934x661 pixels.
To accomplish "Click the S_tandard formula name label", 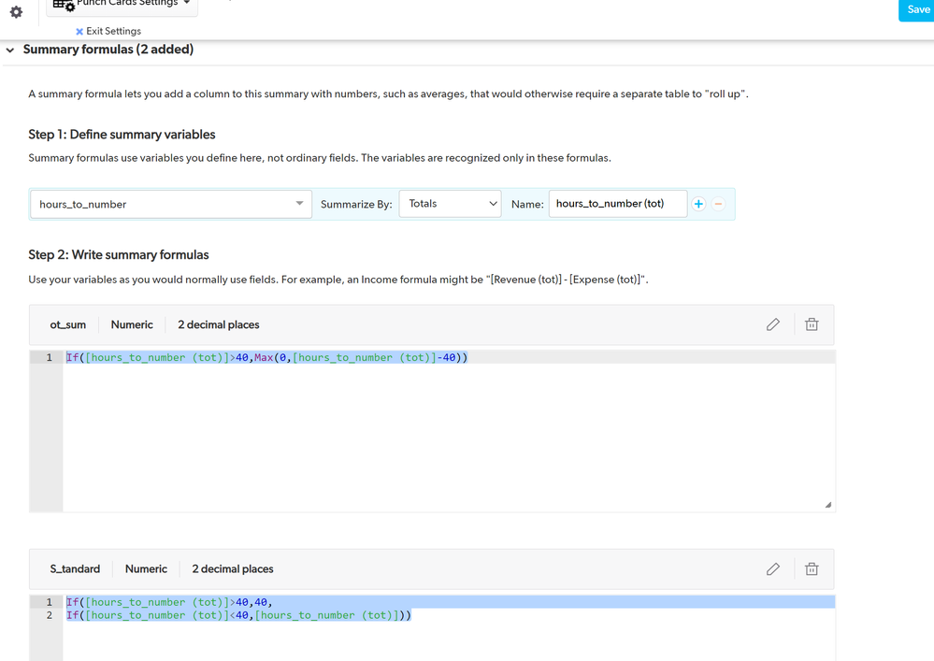I will [75, 569].
